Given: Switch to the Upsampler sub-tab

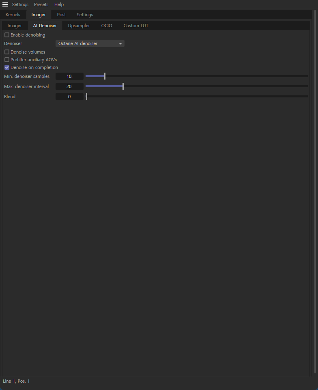Looking at the screenshot, I should 79,26.
